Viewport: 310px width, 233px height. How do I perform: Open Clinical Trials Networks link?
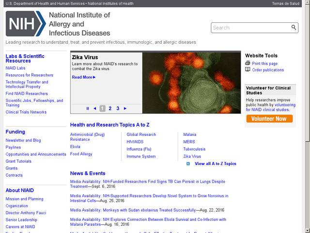tap(26, 112)
